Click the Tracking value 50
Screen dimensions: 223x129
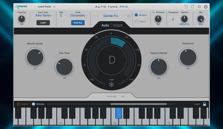pyautogui.click(x=22, y=24)
